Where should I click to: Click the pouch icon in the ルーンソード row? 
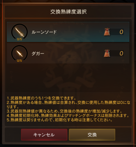(x=107, y=32)
